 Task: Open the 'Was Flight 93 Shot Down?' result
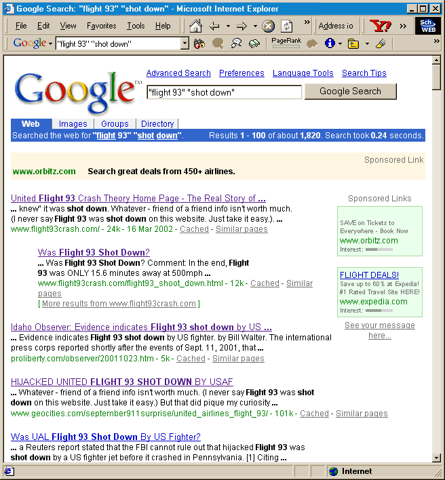tap(94, 253)
